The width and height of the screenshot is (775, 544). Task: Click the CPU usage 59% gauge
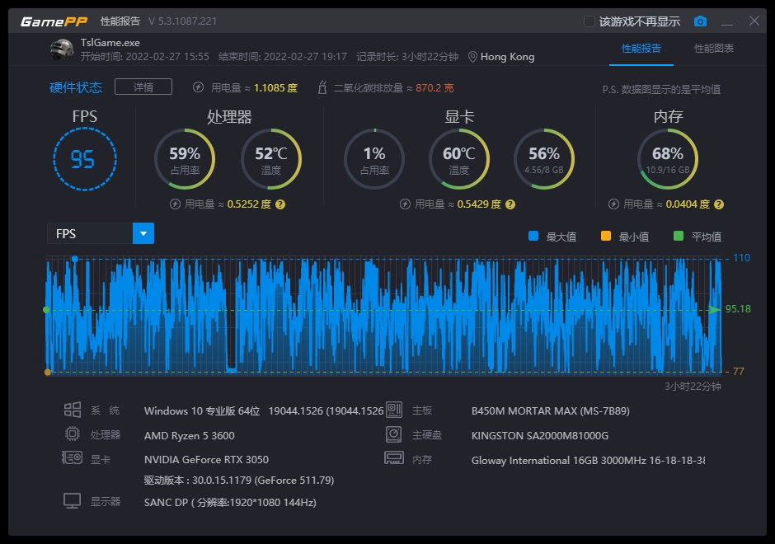pyautogui.click(x=185, y=158)
